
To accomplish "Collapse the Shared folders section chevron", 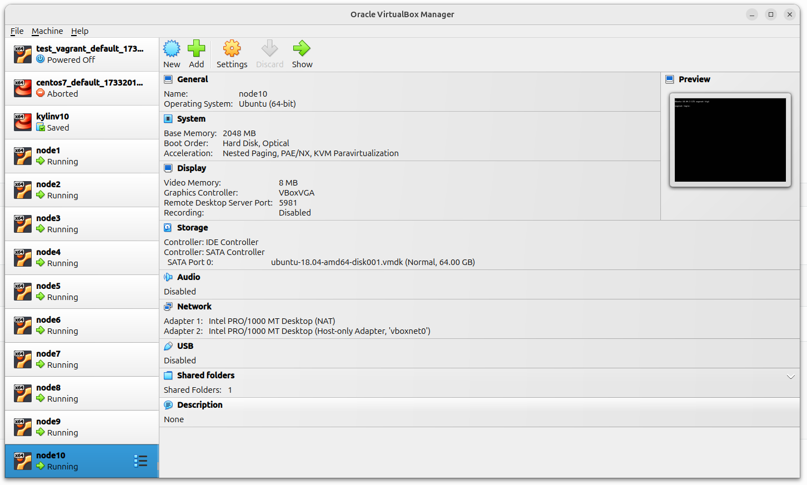I will click(791, 377).
